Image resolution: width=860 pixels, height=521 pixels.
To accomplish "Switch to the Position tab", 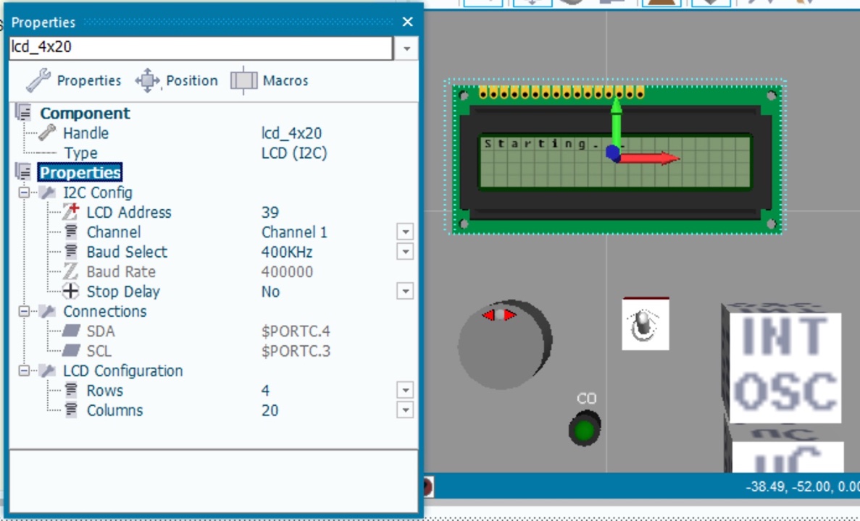I will 177,80.
